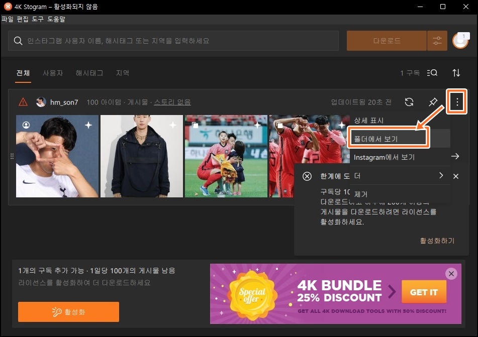Click the orange 활성화 button
The image size is (478, 337).
pyautogui.click(x=68, y=312)
